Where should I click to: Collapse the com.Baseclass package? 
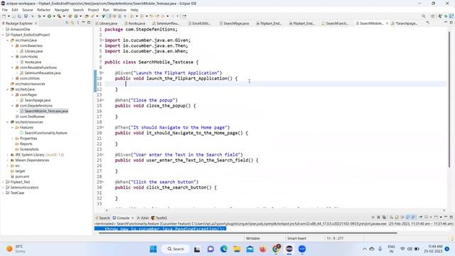tap(13, 46)
